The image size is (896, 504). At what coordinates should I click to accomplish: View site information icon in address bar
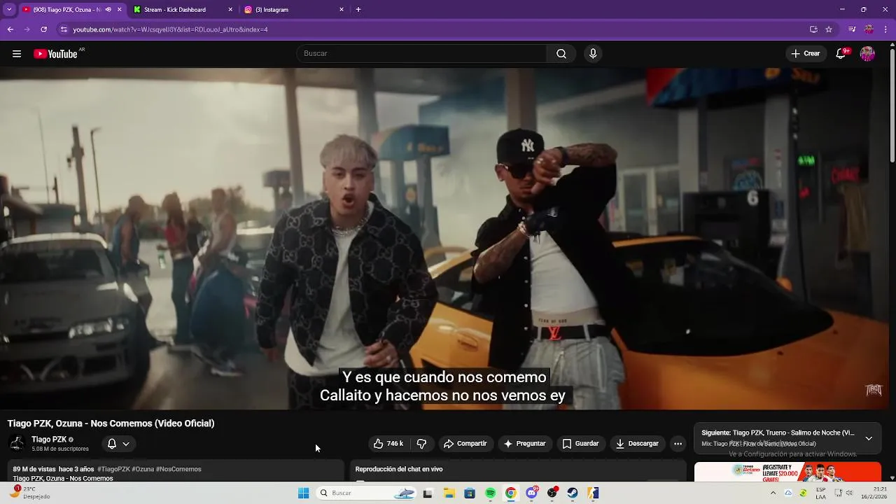tap(64, 29)
